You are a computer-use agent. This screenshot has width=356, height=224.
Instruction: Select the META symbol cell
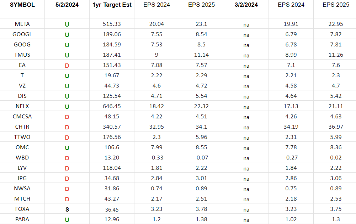point(22,24)
